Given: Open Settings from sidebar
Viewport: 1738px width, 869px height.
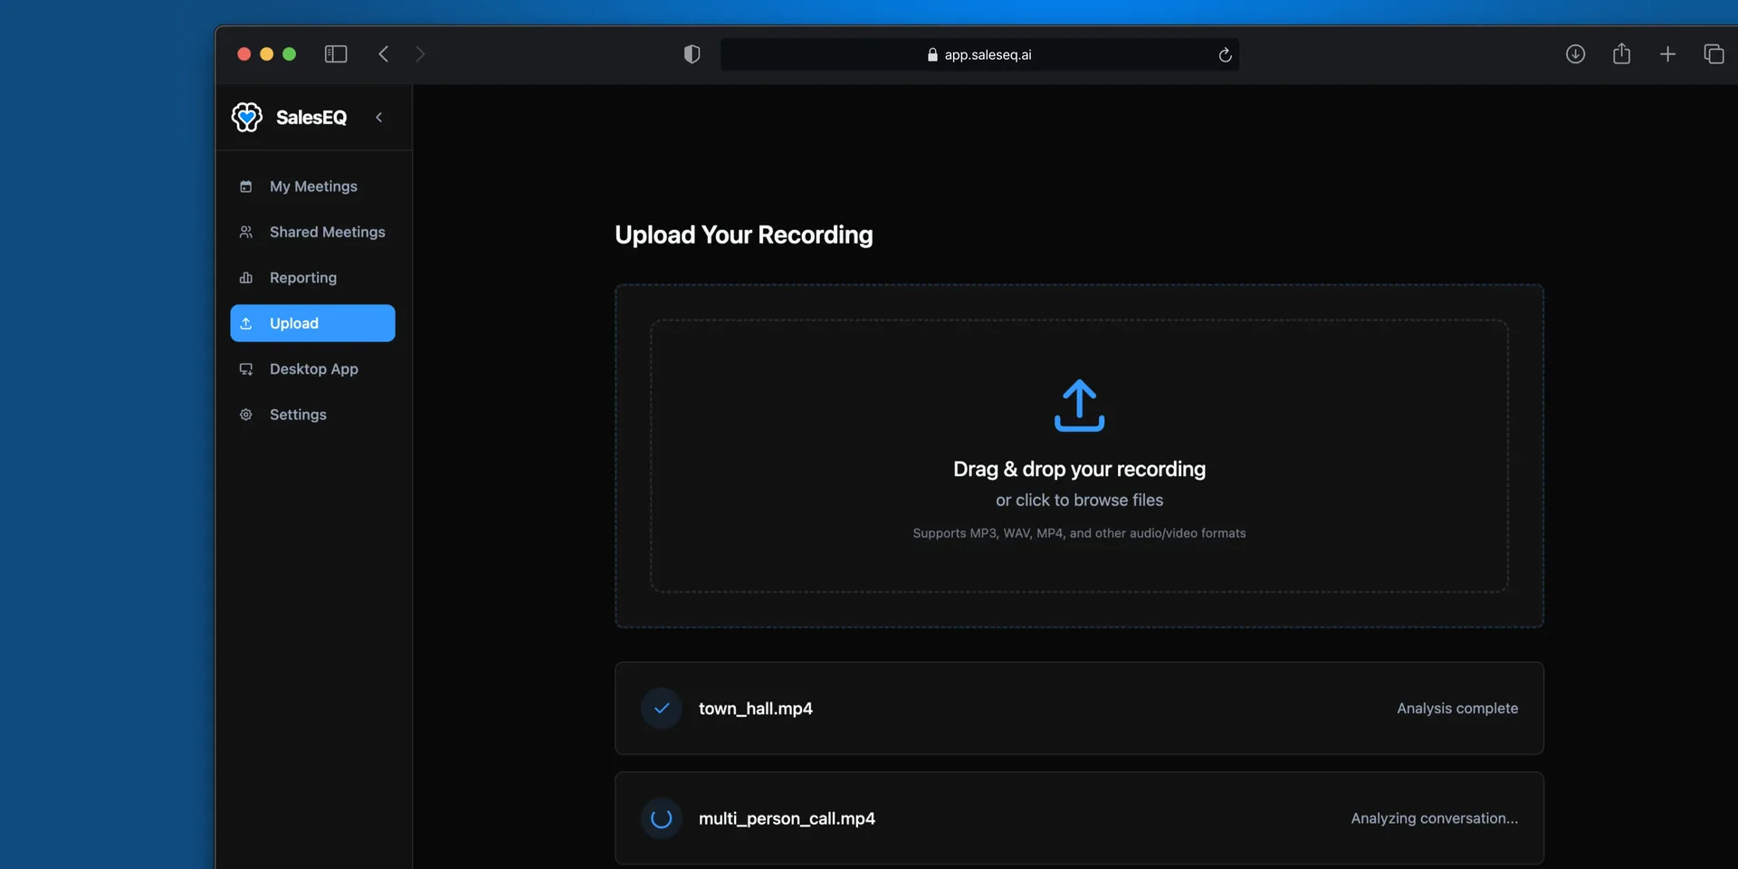Looking at the screenshot, I should [312, 415].
